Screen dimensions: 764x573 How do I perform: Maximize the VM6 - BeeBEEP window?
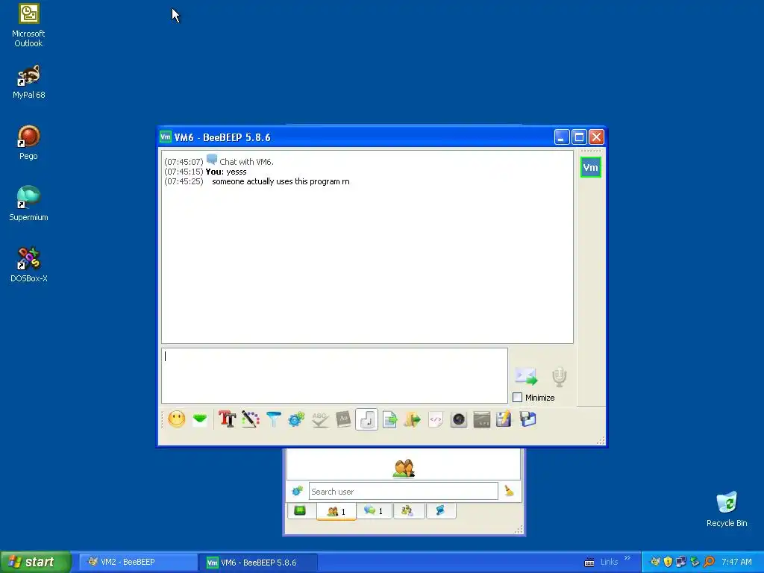click(579, 137)
